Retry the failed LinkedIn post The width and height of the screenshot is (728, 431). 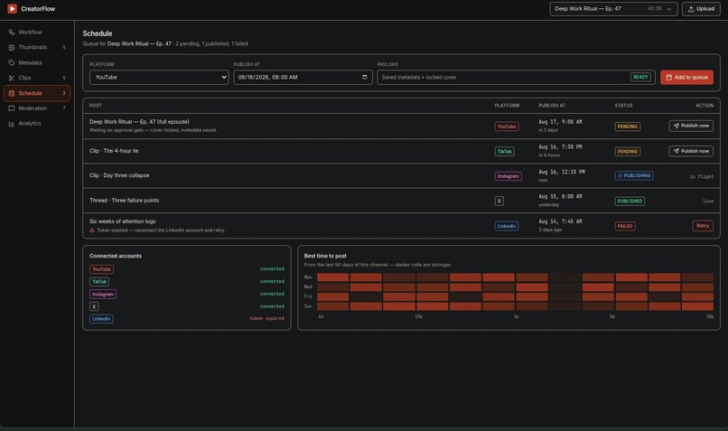point(703,226)
